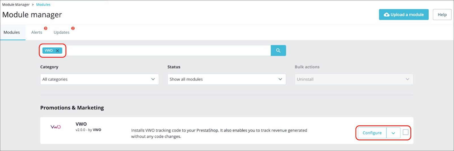Open the Alerts tab
The height and width of the screenshot is (151, 454).
[x=37, y=32]
